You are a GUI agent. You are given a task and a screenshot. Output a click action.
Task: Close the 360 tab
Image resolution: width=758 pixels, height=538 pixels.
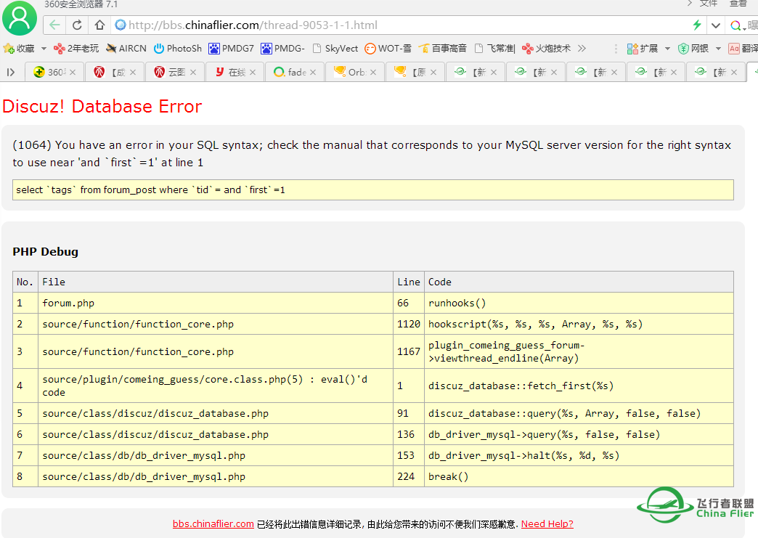(73, 72)
